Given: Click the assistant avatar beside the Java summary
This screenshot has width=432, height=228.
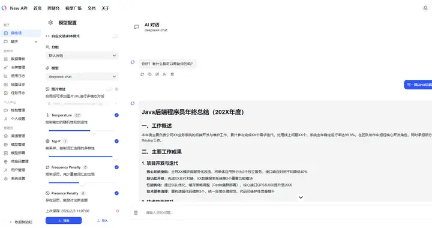Looking at the screenshot, I should click(133, 103).
